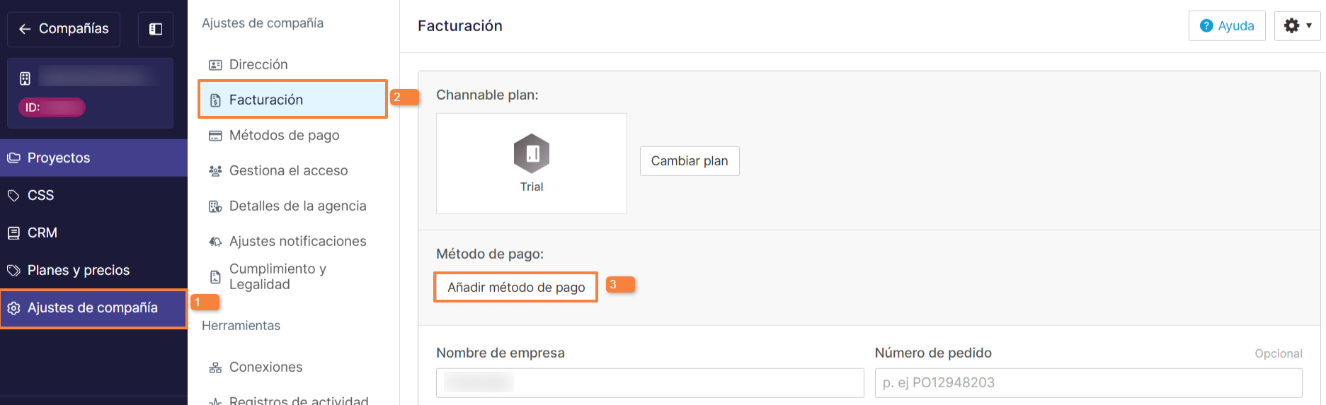Open Gestiona el acceso section
The height and width of the screenshot is (405, 1326).
pos(288,170)
